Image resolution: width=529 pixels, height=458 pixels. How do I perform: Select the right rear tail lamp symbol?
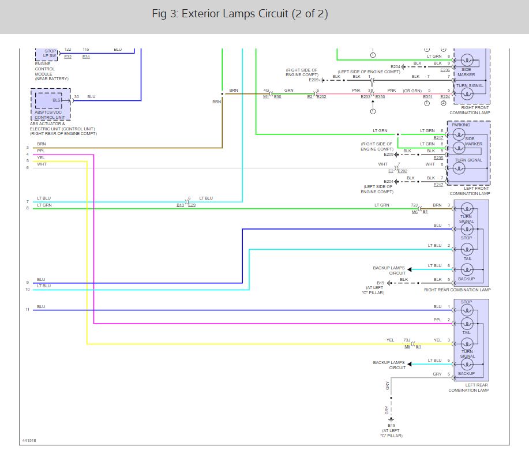point(467,249)
